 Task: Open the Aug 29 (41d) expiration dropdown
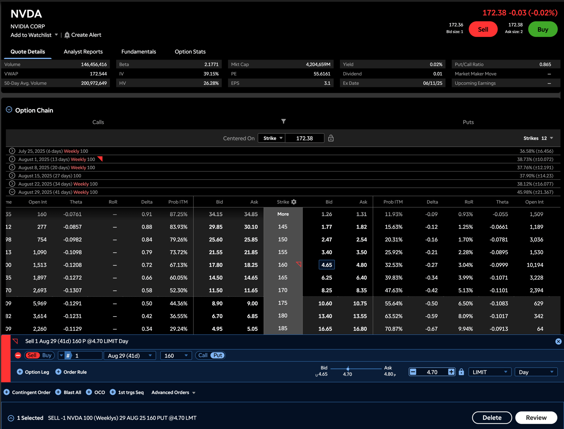pyautogui.click(x=130, y=356)
